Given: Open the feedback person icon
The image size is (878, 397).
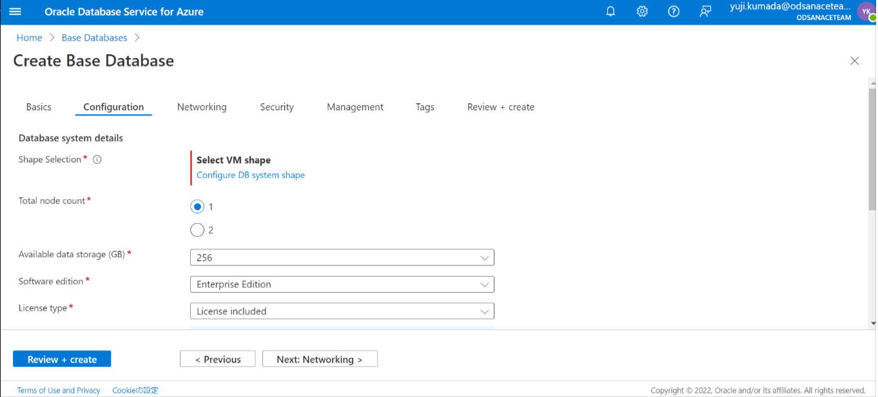Looking at the screenshot, I should pos(705,11).
